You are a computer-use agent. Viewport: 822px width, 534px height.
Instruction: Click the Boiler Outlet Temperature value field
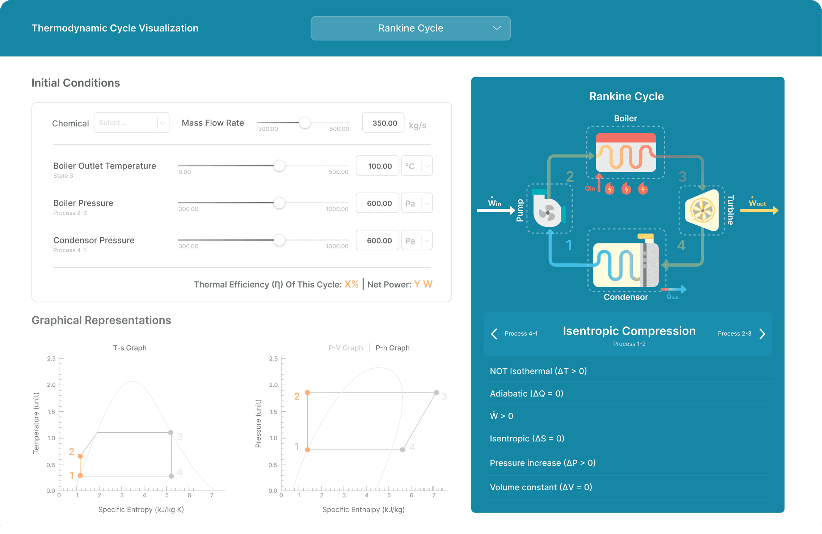coord(378,166)
